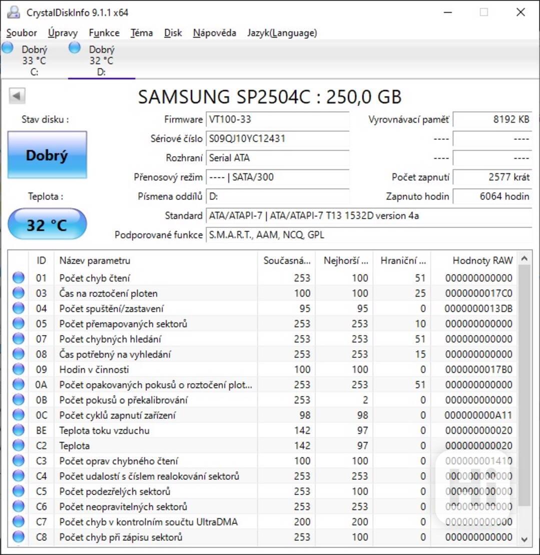Click the S.M.A.R.T. list scroll down arrow

(x=524, y=539)
